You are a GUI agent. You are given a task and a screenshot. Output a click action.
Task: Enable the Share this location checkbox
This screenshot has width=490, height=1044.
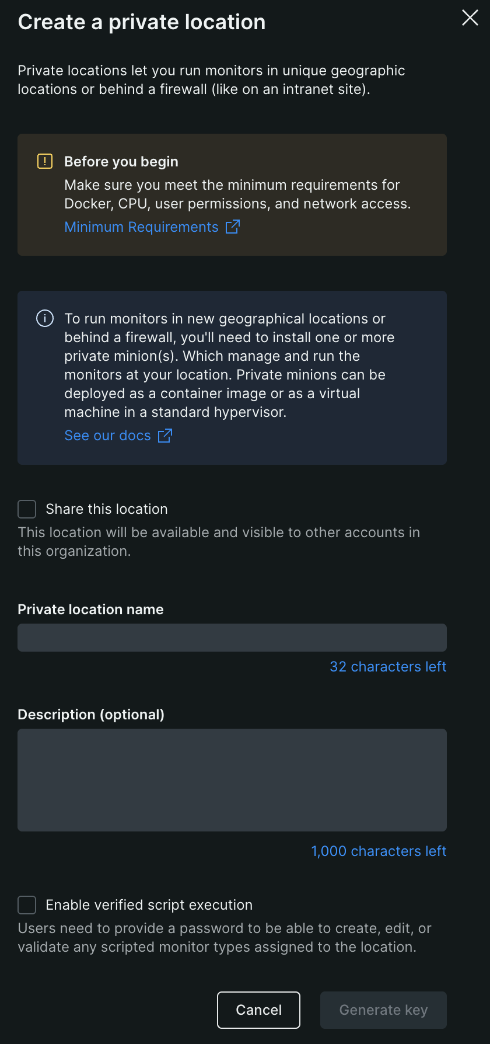(27, 509)
